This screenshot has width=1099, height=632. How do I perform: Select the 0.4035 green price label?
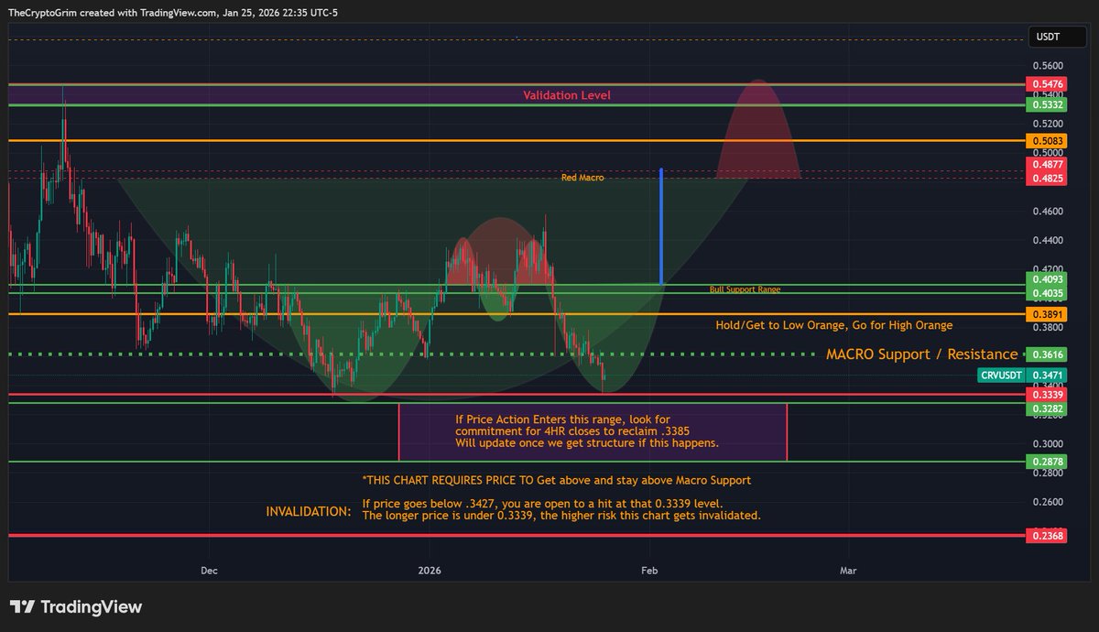pyautogui.click(x=1048, y=293)
